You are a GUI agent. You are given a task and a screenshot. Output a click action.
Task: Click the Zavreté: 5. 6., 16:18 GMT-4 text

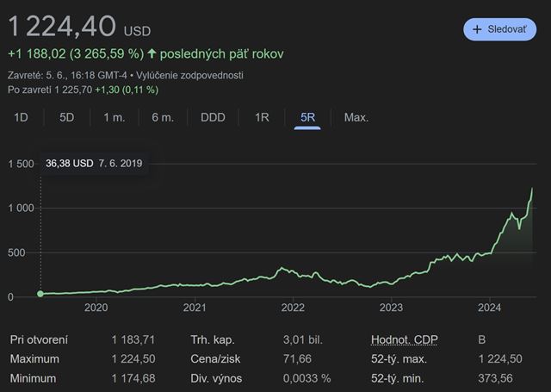(67, 75)
